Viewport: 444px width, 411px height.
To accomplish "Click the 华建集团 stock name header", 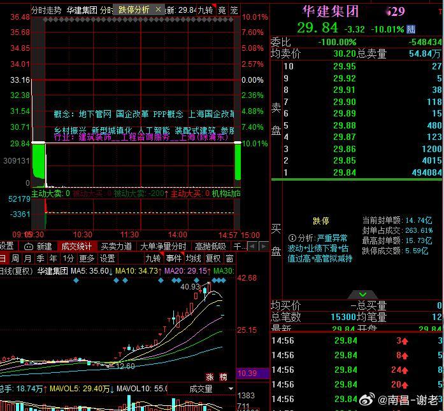I will click(331, 11).
